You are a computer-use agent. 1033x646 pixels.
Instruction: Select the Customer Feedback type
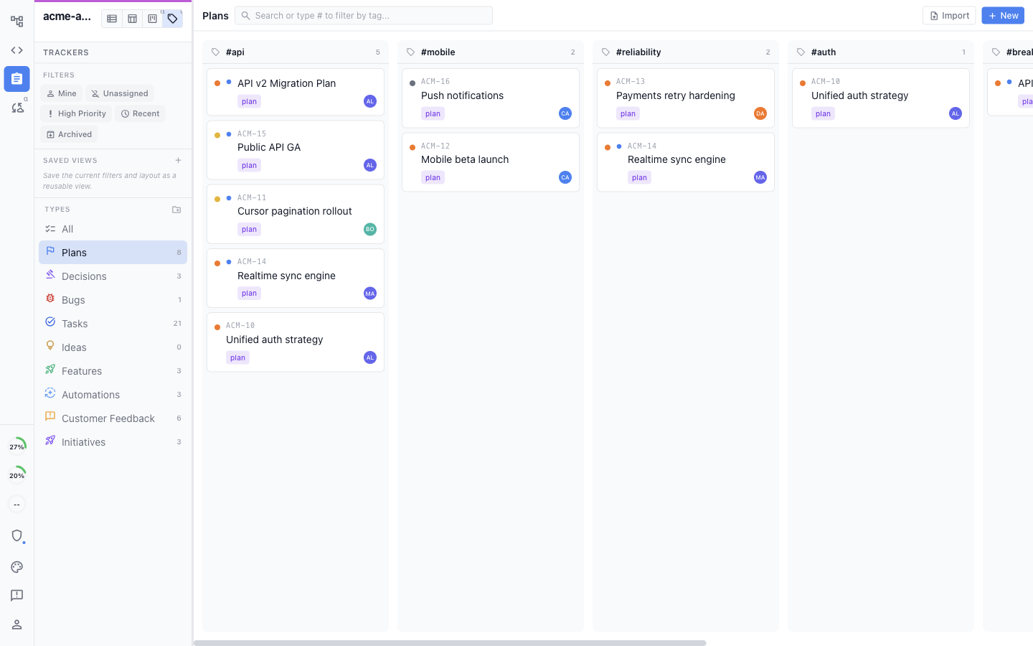113,418
